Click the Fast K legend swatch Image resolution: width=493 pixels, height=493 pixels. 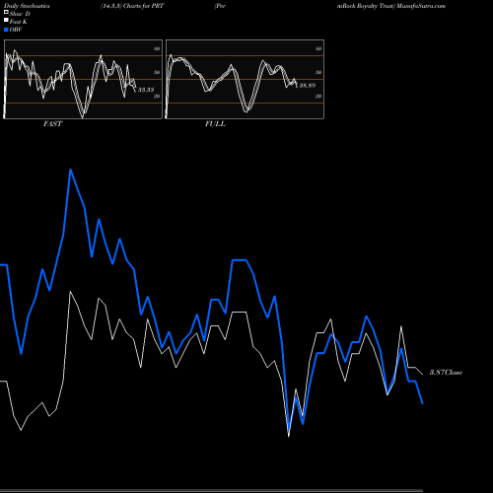point(6,21)
